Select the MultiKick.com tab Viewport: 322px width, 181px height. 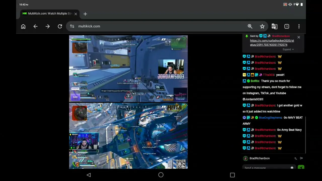50,14
